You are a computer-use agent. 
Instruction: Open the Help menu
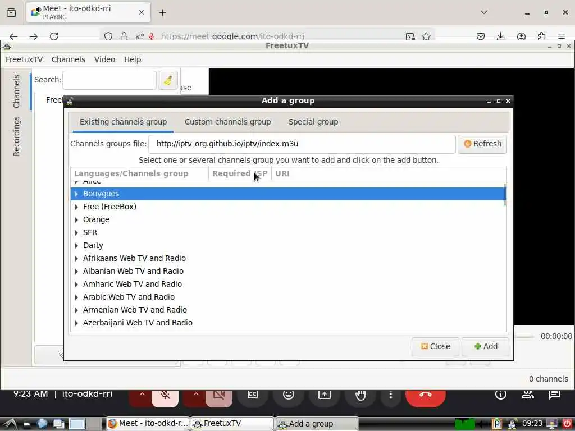tap(133, 59)
